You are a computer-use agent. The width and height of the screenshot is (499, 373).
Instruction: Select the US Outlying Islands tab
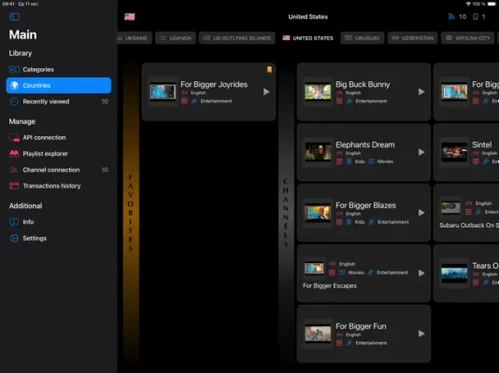pyautogui.click(x=237, y=38)
